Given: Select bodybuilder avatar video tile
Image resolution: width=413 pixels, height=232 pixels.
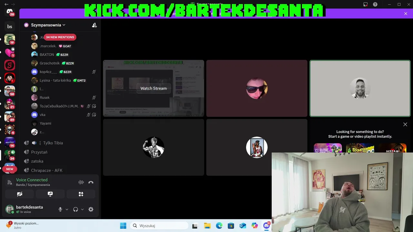Looking at the screenshot, I should (154, 147).
